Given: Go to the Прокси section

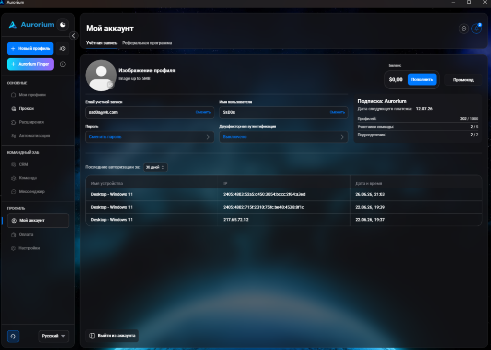Looking at the screenshot, I should 26,109.
